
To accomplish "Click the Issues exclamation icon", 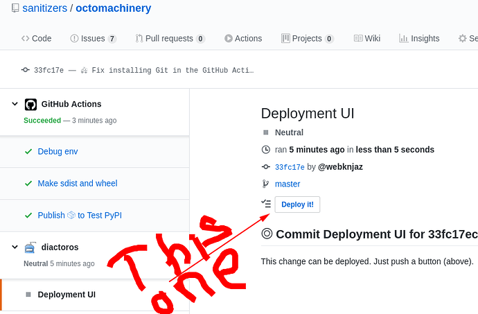I will (74, 38).
